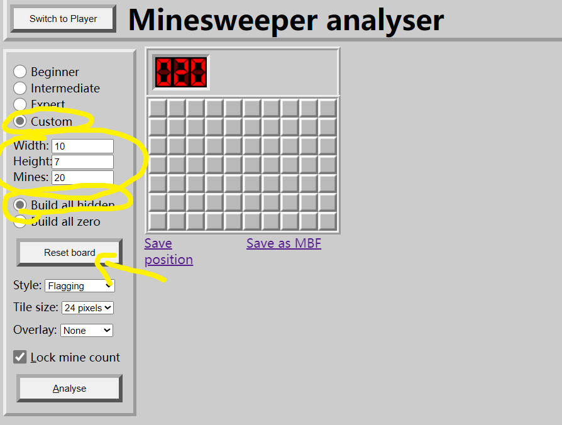Click the bottom-left tile of the board
Image resolution: width=562 pixels, height=425 pixels.
coord(157,222)
